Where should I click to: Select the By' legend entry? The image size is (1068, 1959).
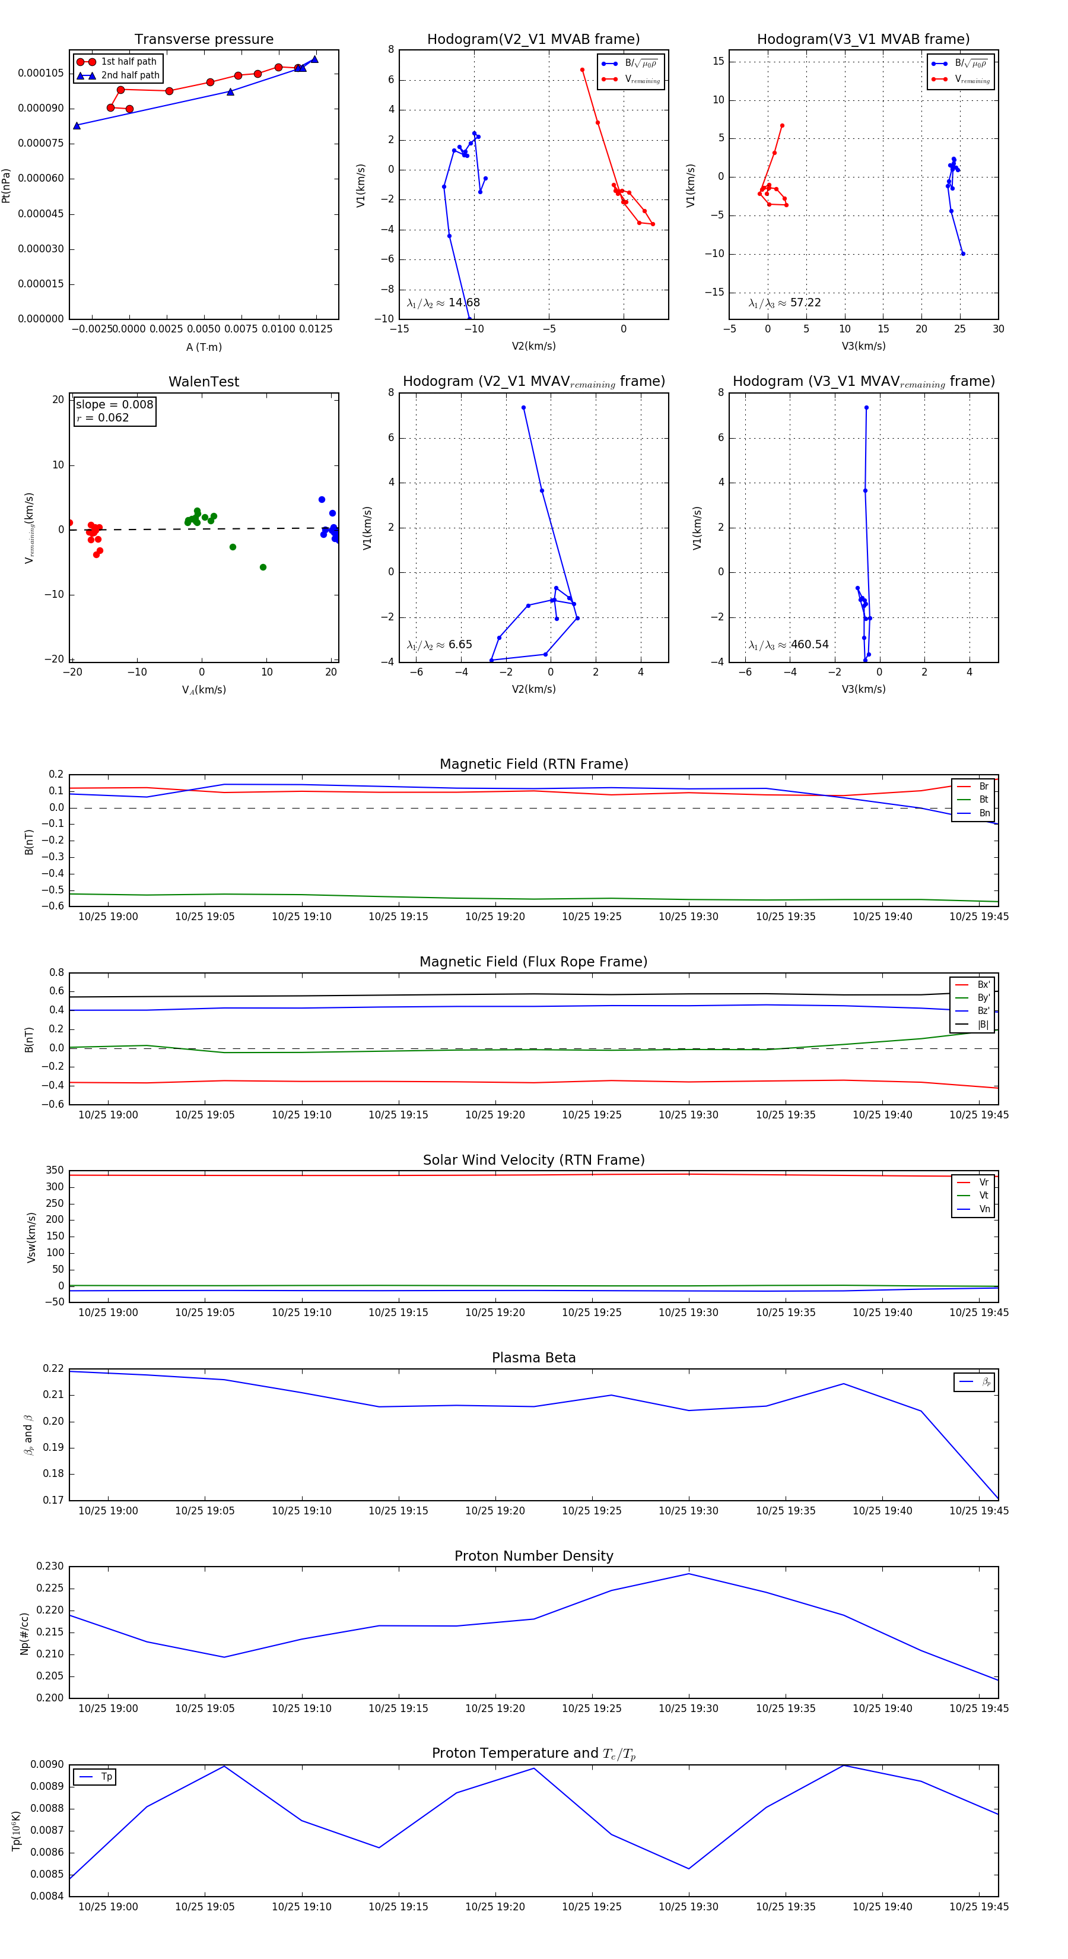point(972,998)
